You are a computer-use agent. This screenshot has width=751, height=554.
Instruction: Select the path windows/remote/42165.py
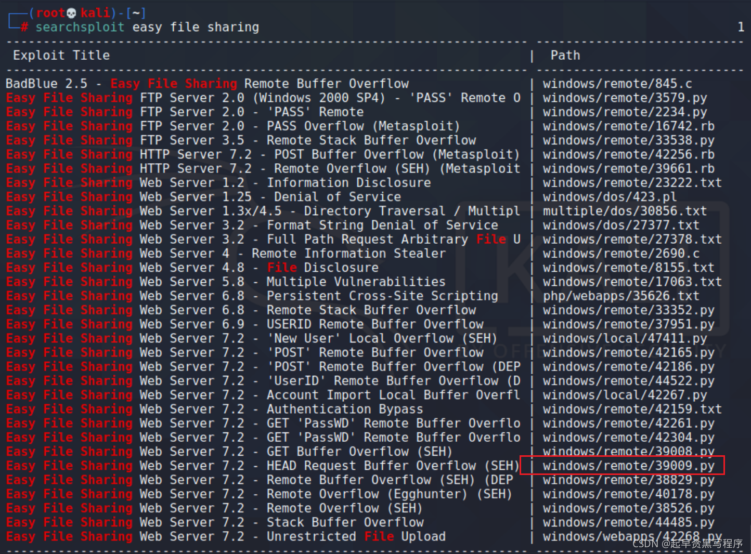[x=628, y=352]
